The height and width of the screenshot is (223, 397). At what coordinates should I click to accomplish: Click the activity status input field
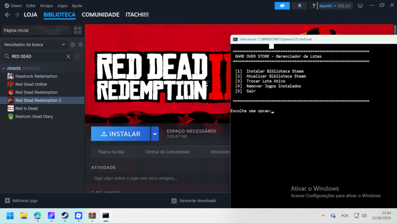click(160, 178)
